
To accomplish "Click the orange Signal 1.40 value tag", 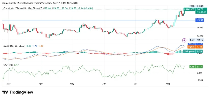I will coord(195,47).
